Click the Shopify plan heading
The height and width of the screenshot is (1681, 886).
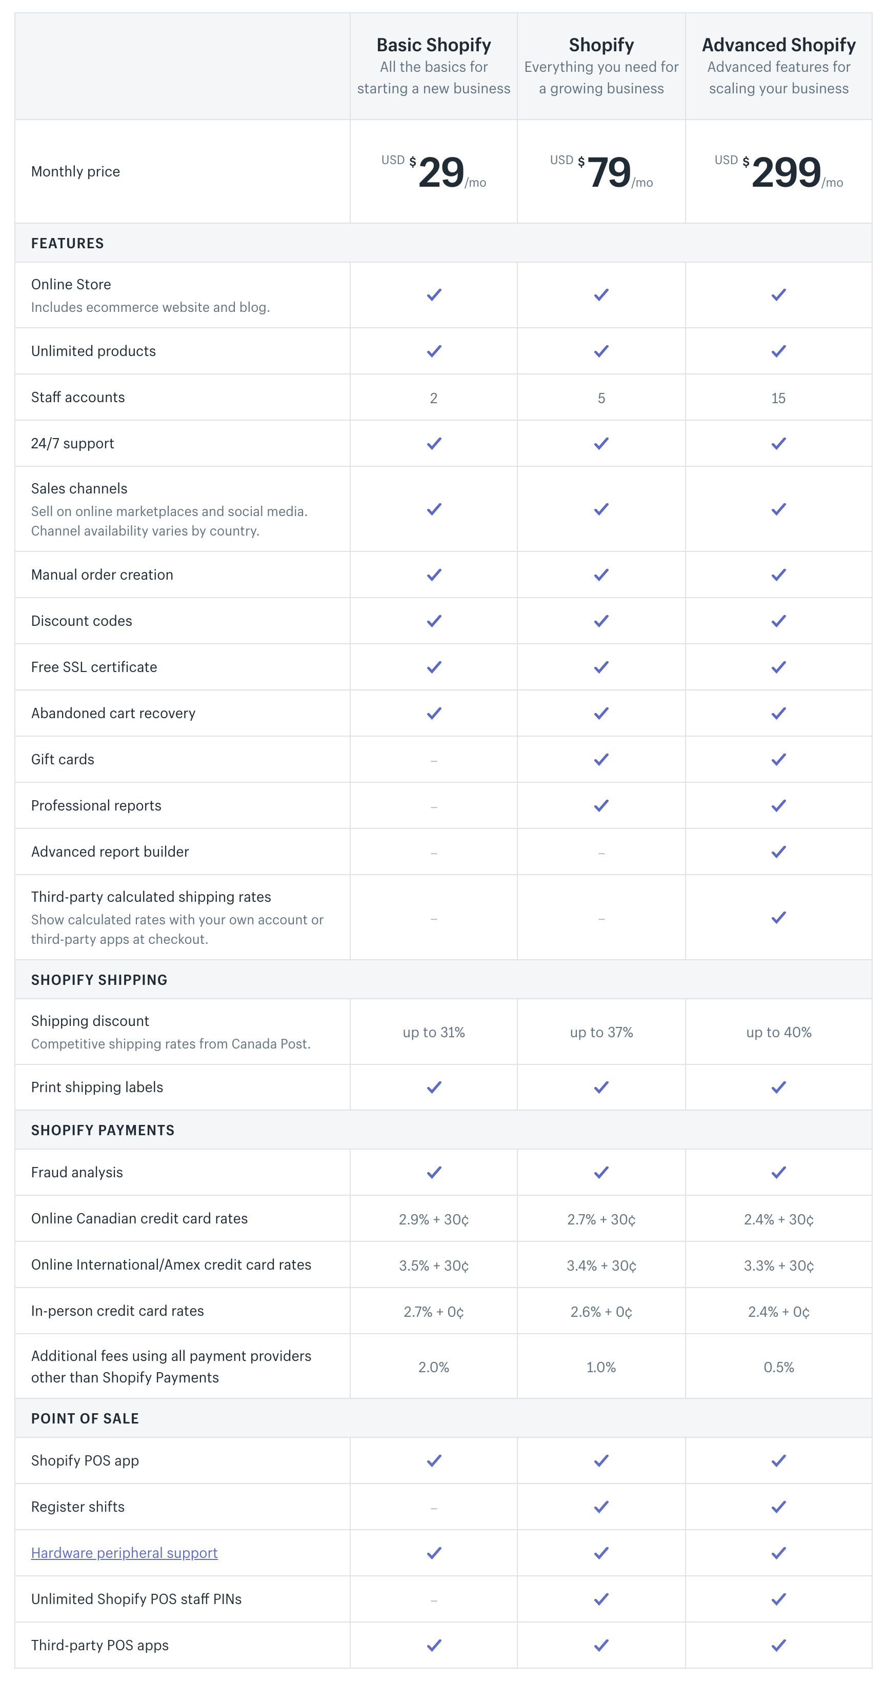click(x=601, y=45)
